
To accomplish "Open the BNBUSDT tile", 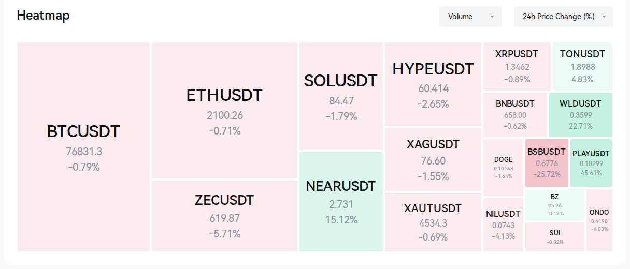I will (x=515, y=115).
